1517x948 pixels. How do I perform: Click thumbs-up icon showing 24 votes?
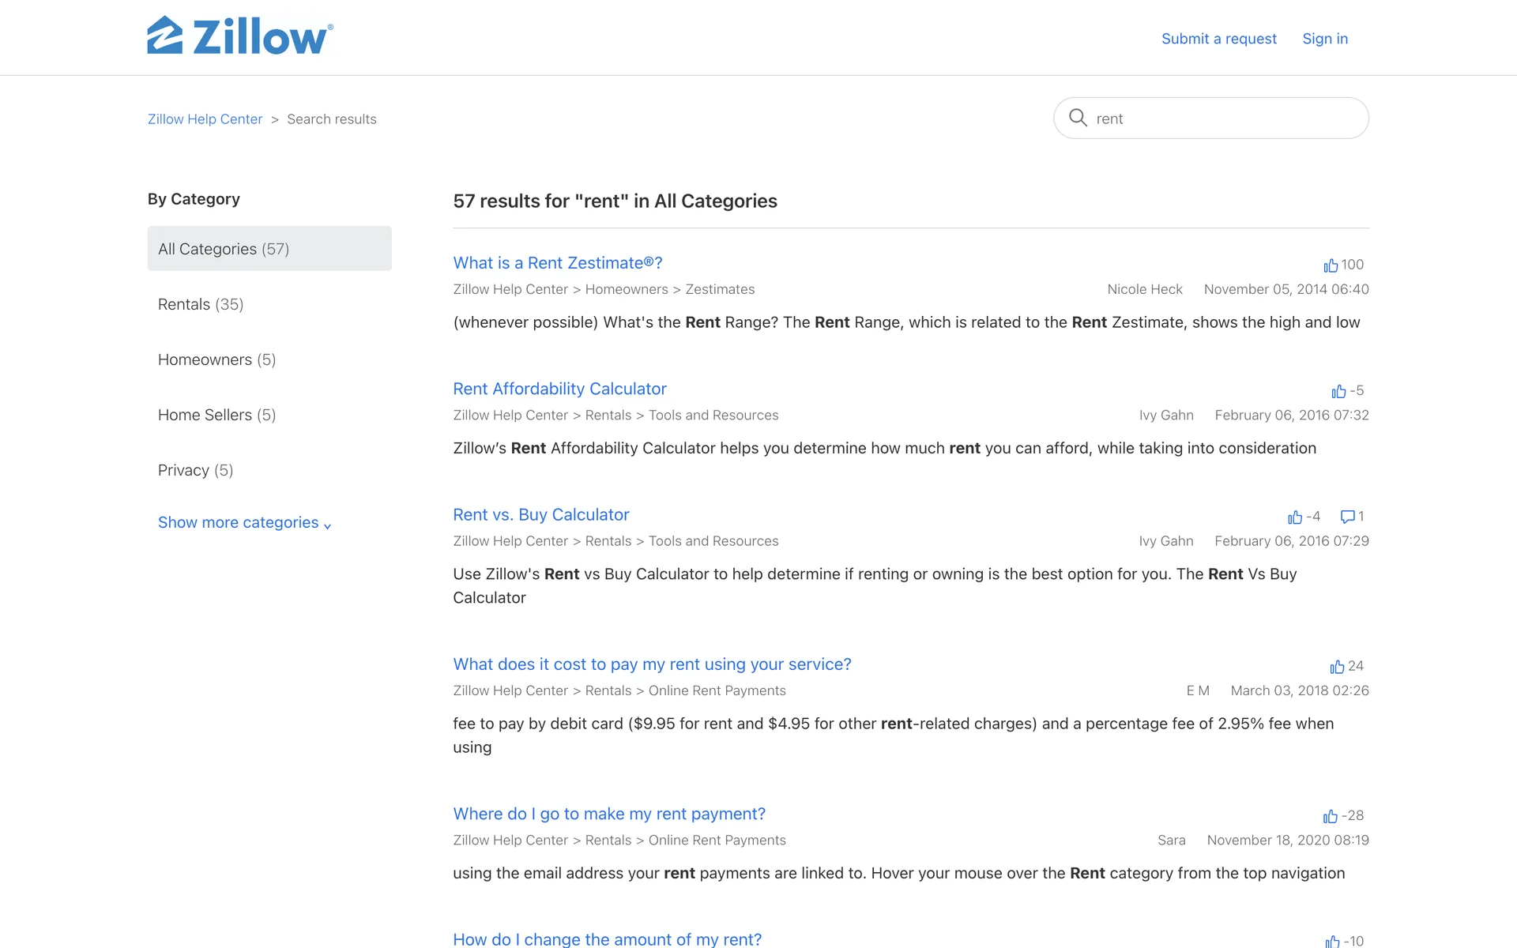tap(1337, 667)
